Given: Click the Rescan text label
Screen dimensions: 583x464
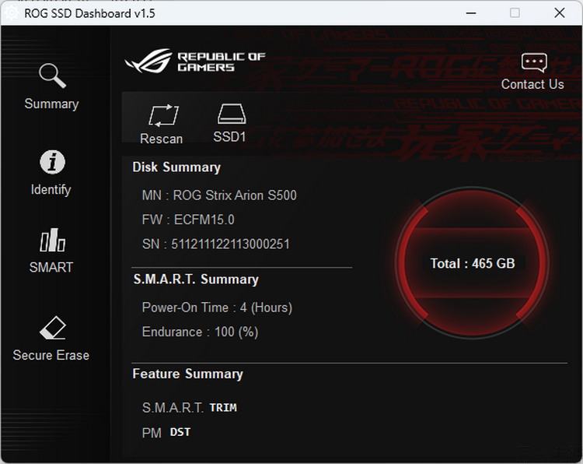Looking at the screenshot, I should pos(162,139).
